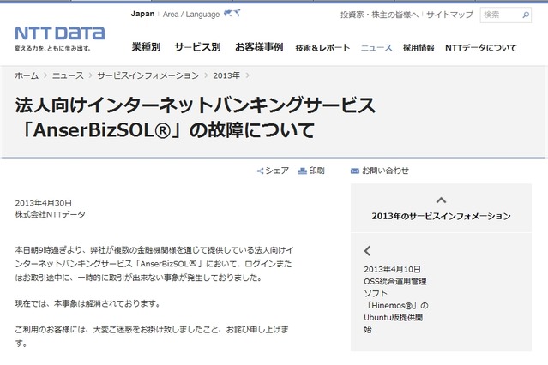The image size is (548, 365).
Task: Click the お問い合わせ contact link
Action: 385,171
